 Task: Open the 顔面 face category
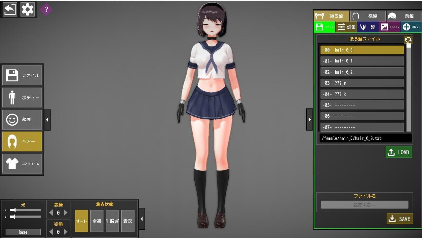point(22,120)
